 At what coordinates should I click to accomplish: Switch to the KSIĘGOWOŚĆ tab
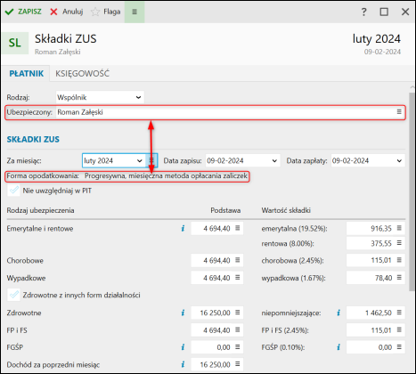pyautogui.click(x=83, y=74)
